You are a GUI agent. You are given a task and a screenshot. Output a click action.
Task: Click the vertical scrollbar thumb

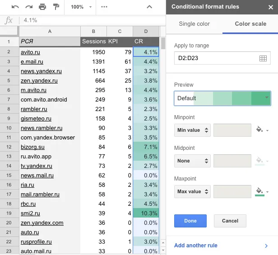pos(163,43)
